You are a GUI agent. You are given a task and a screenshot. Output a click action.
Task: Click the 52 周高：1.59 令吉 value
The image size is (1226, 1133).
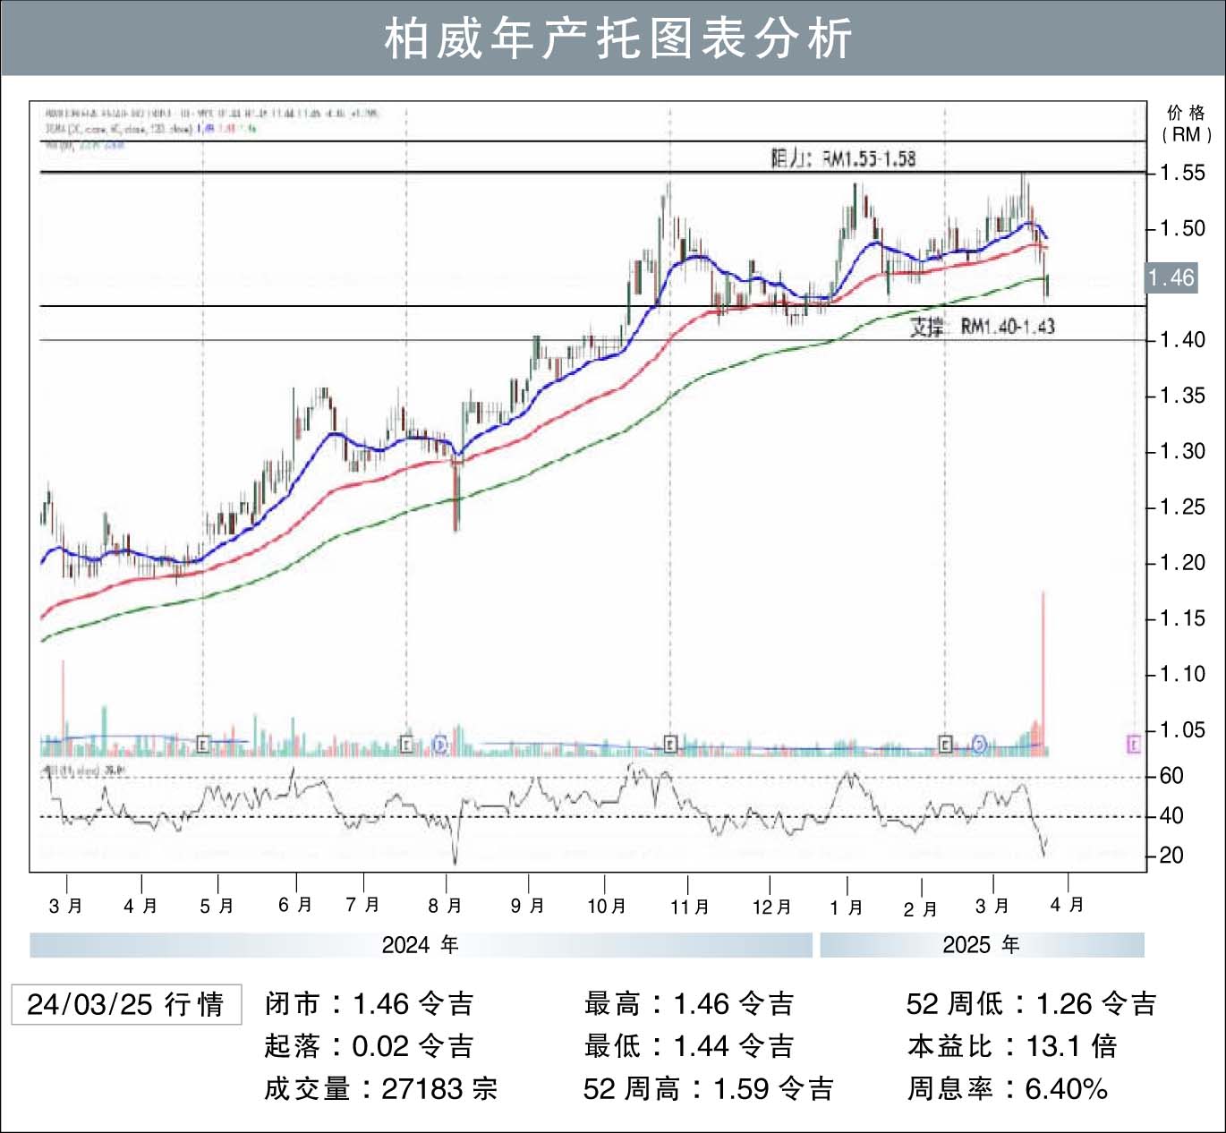(709, 1089)
